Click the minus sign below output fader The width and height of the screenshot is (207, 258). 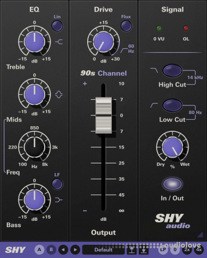coord(85,210)
